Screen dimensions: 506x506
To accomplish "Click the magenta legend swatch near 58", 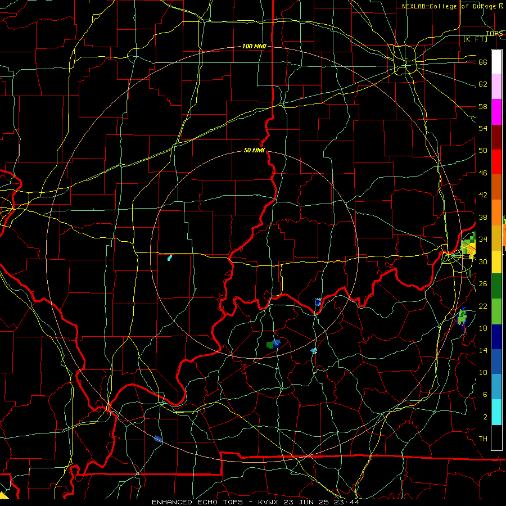I will click(x=496, y=112).
